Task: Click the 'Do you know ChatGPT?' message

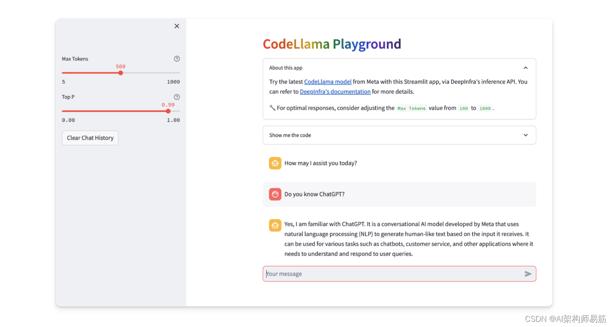Action: (314, 194)
